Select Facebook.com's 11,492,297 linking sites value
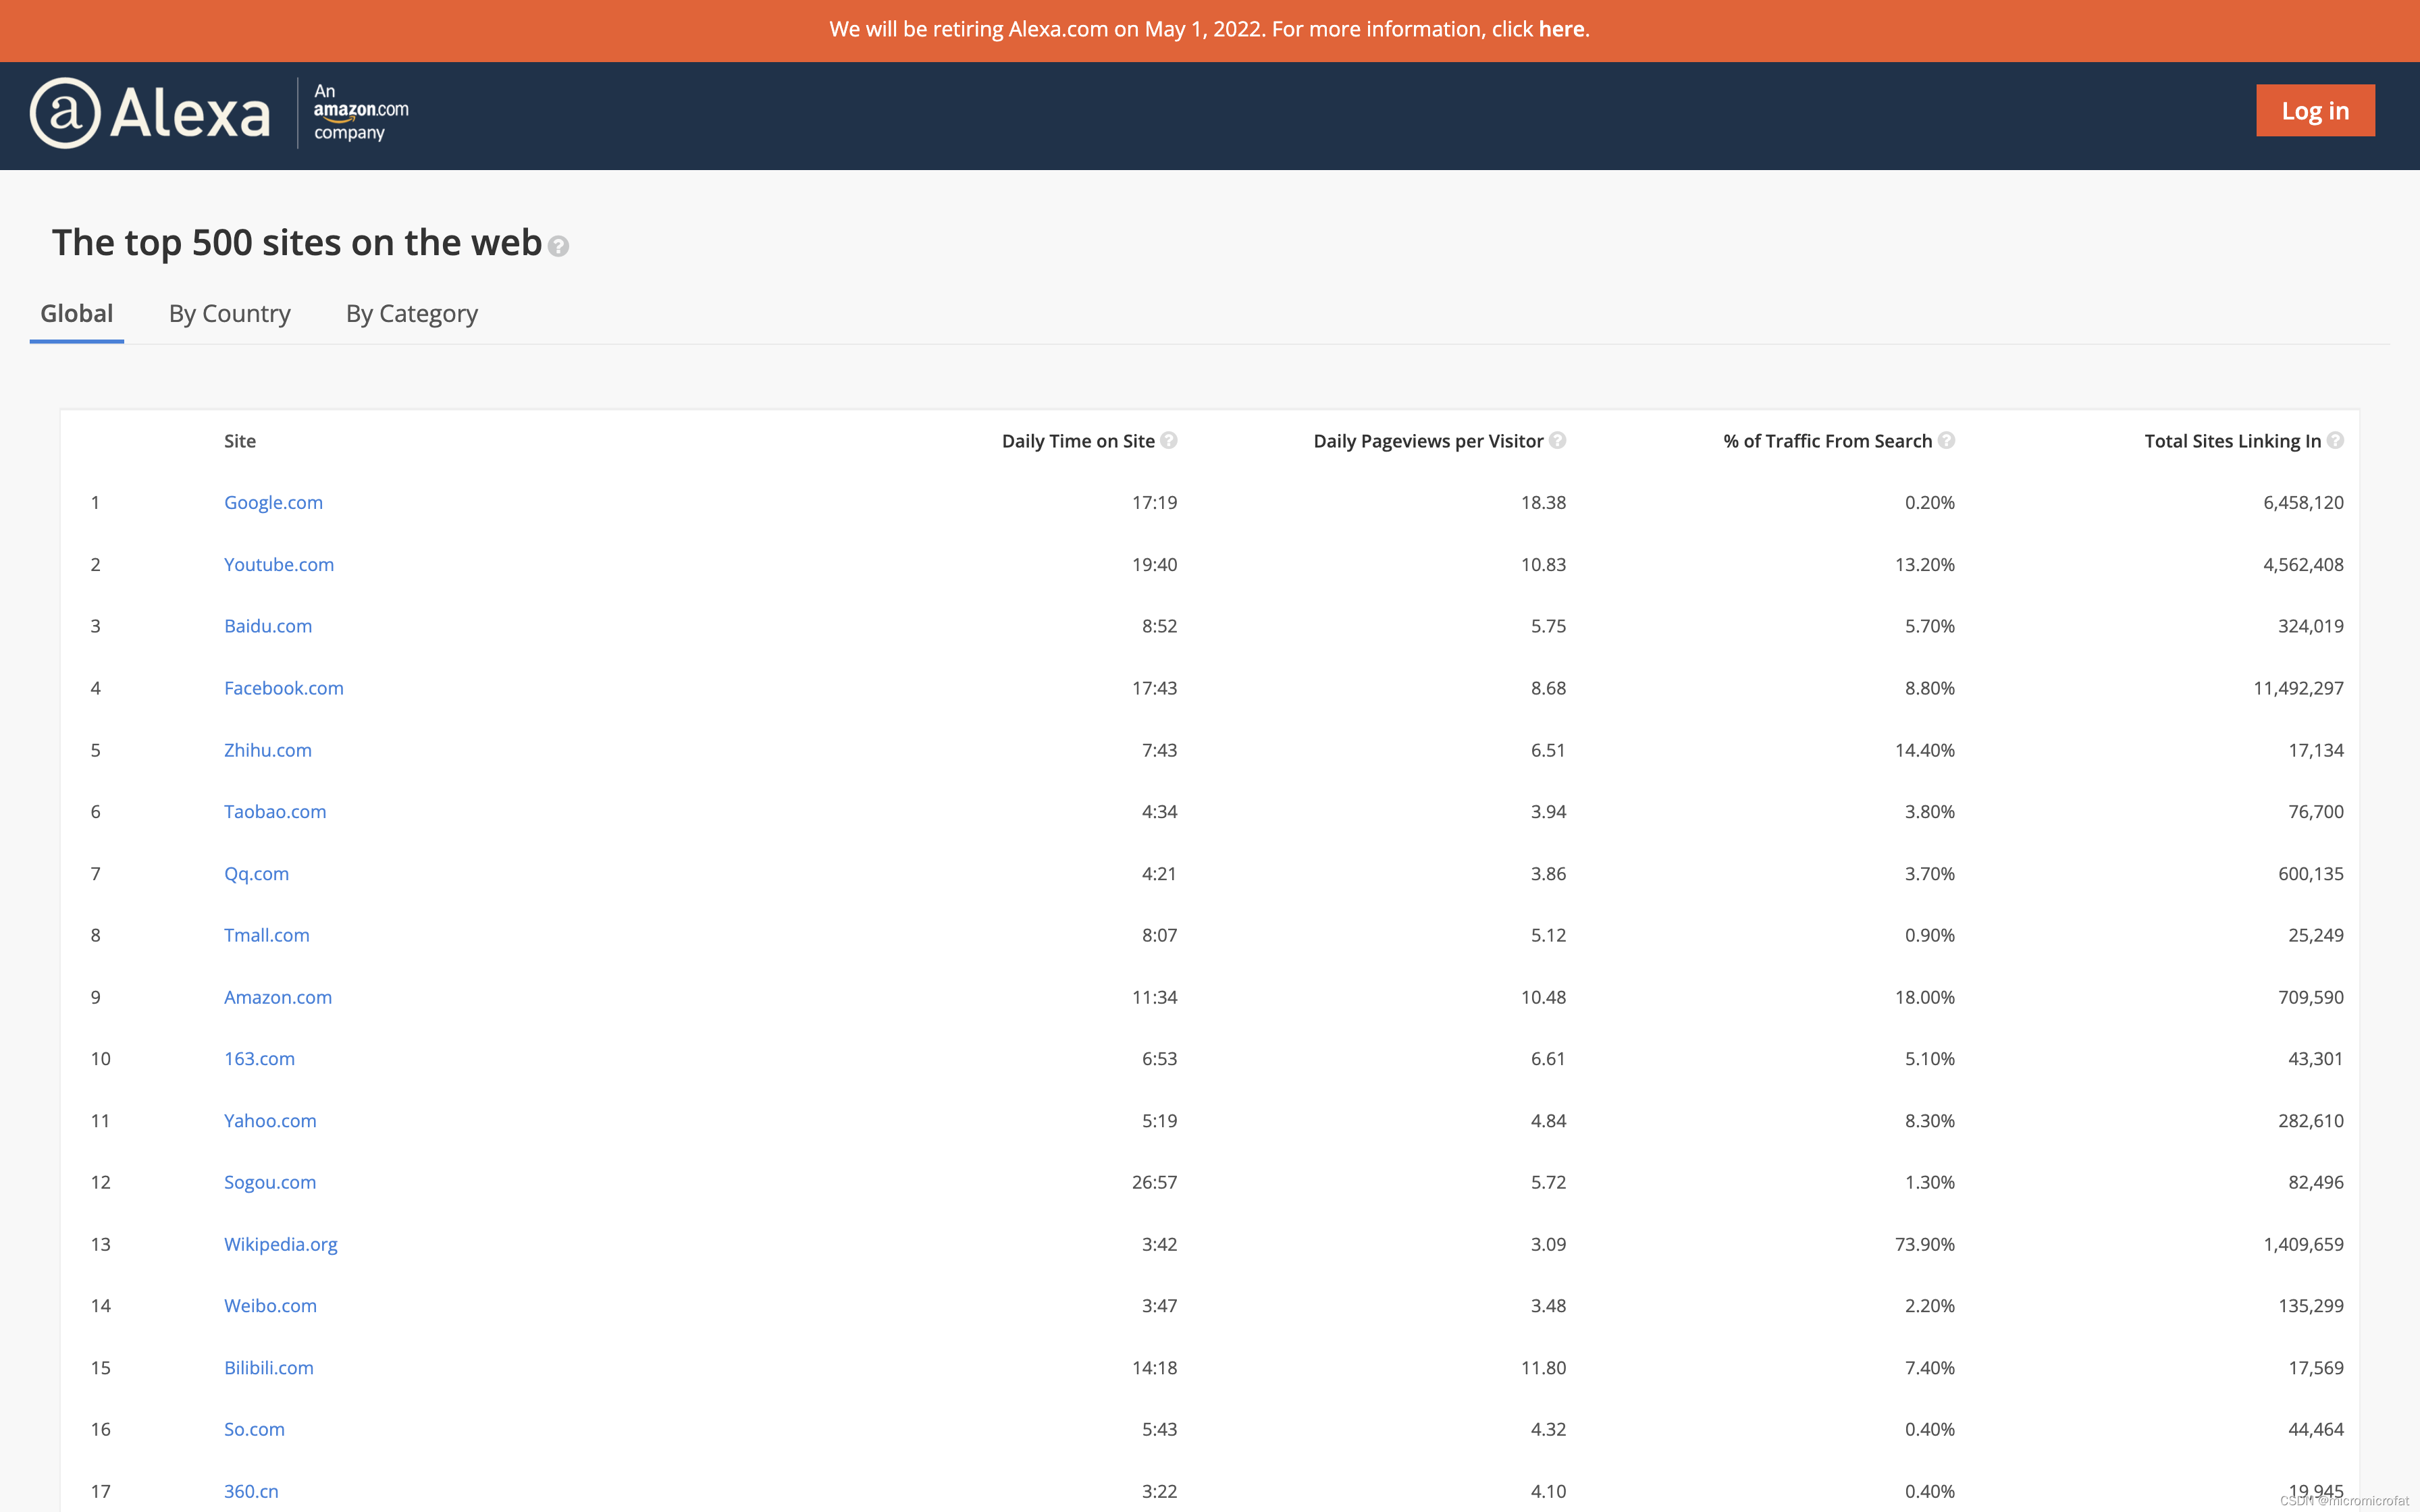This screenshot has height=1512, width=2420. [x=2298, y=688]
